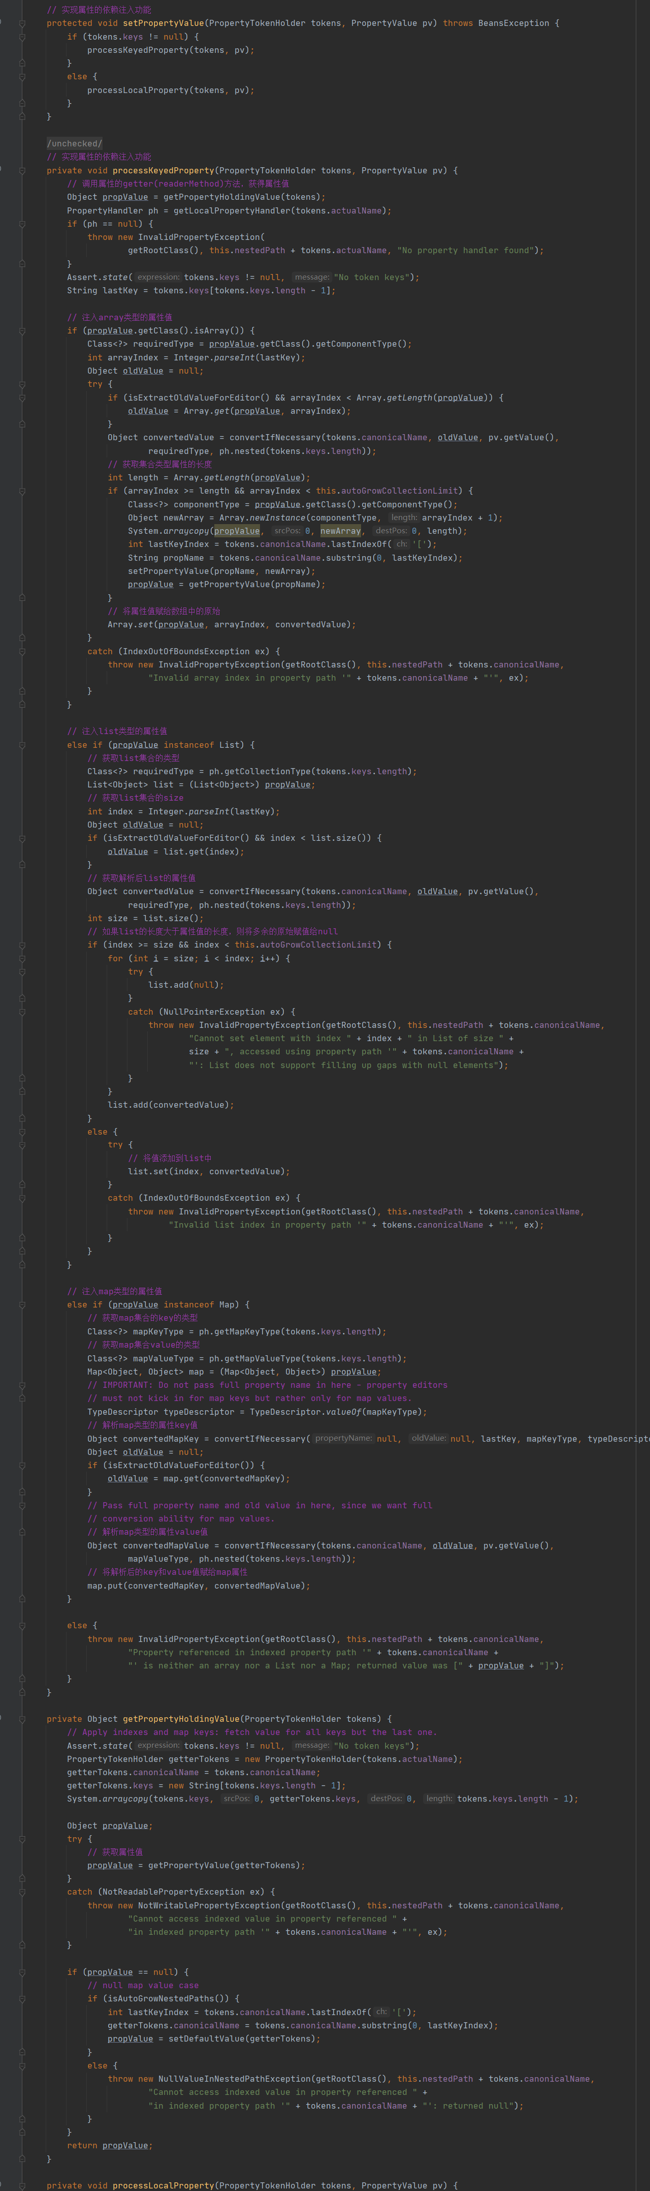Collapse the setPropertyValue method fold marker
The width and height of the screenshot is (650, 2191).
pos(22,23)
